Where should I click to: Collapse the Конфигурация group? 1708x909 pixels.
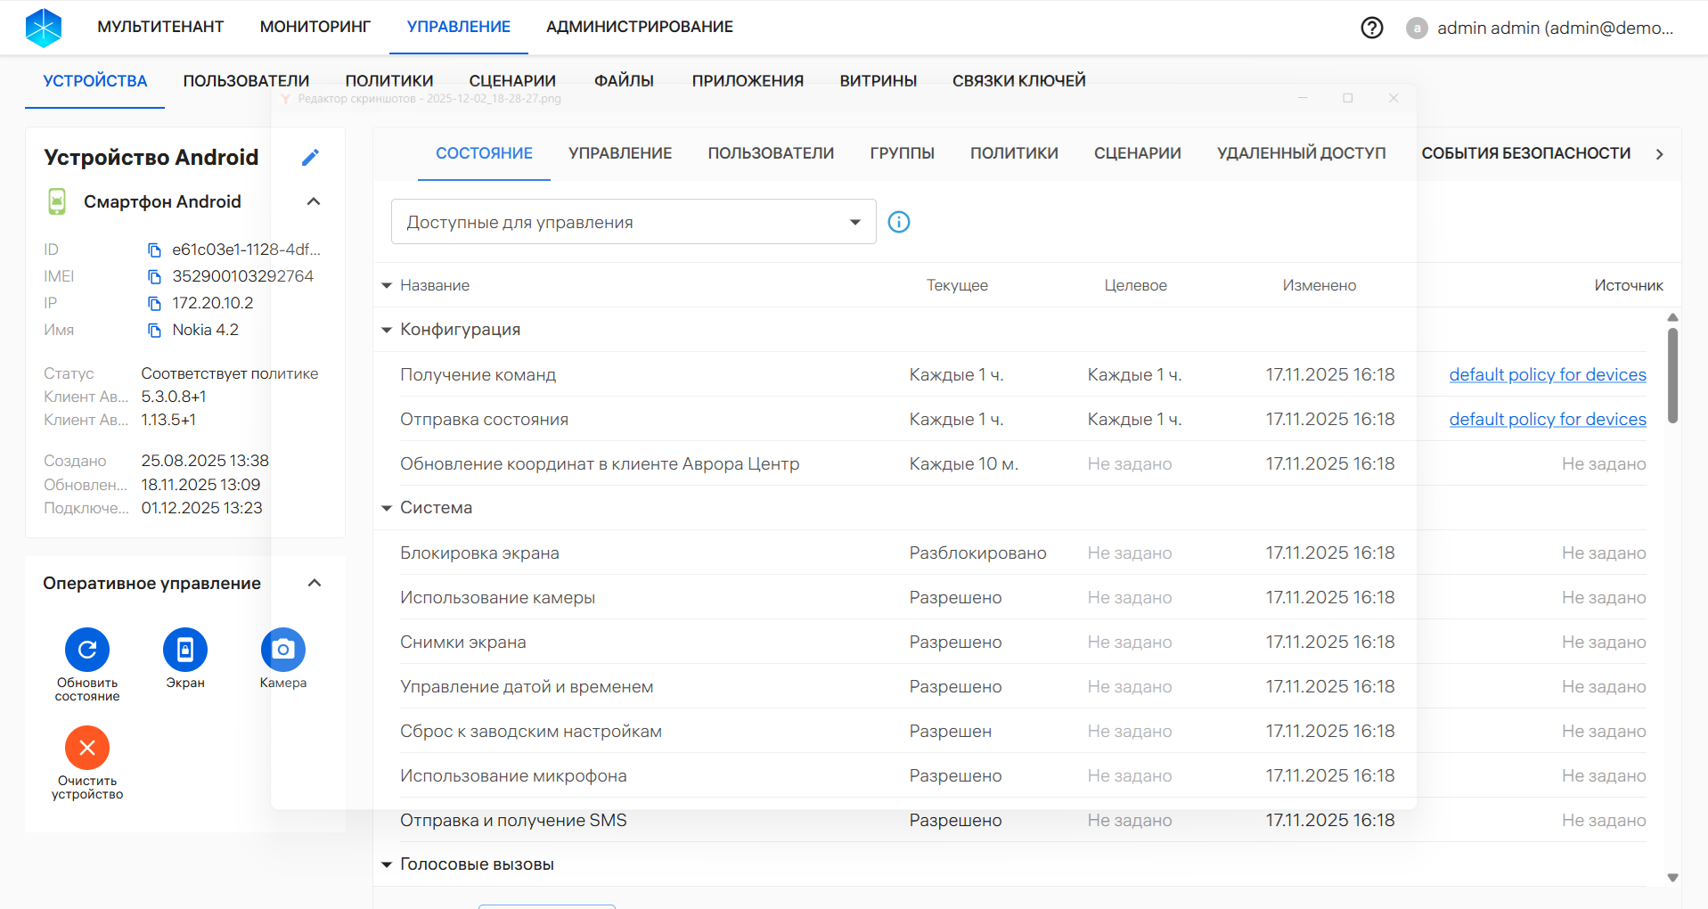pos(387,330)
